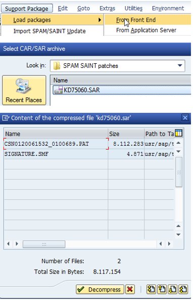Screen dimensions: 193x300
Task: Close the compressed file content dialog
Action: (x=185, y=118)
